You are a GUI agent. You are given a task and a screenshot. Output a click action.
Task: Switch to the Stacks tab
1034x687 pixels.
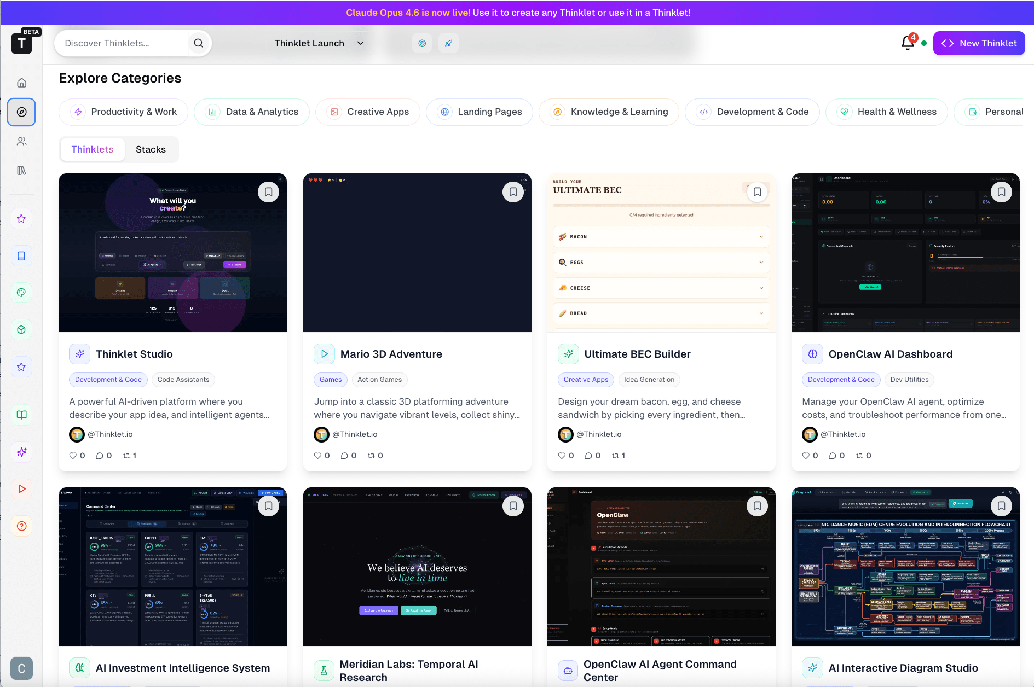[151, 149]
